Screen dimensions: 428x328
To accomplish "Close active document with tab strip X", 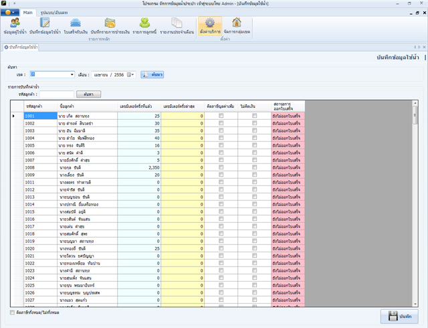I will 424,47.
